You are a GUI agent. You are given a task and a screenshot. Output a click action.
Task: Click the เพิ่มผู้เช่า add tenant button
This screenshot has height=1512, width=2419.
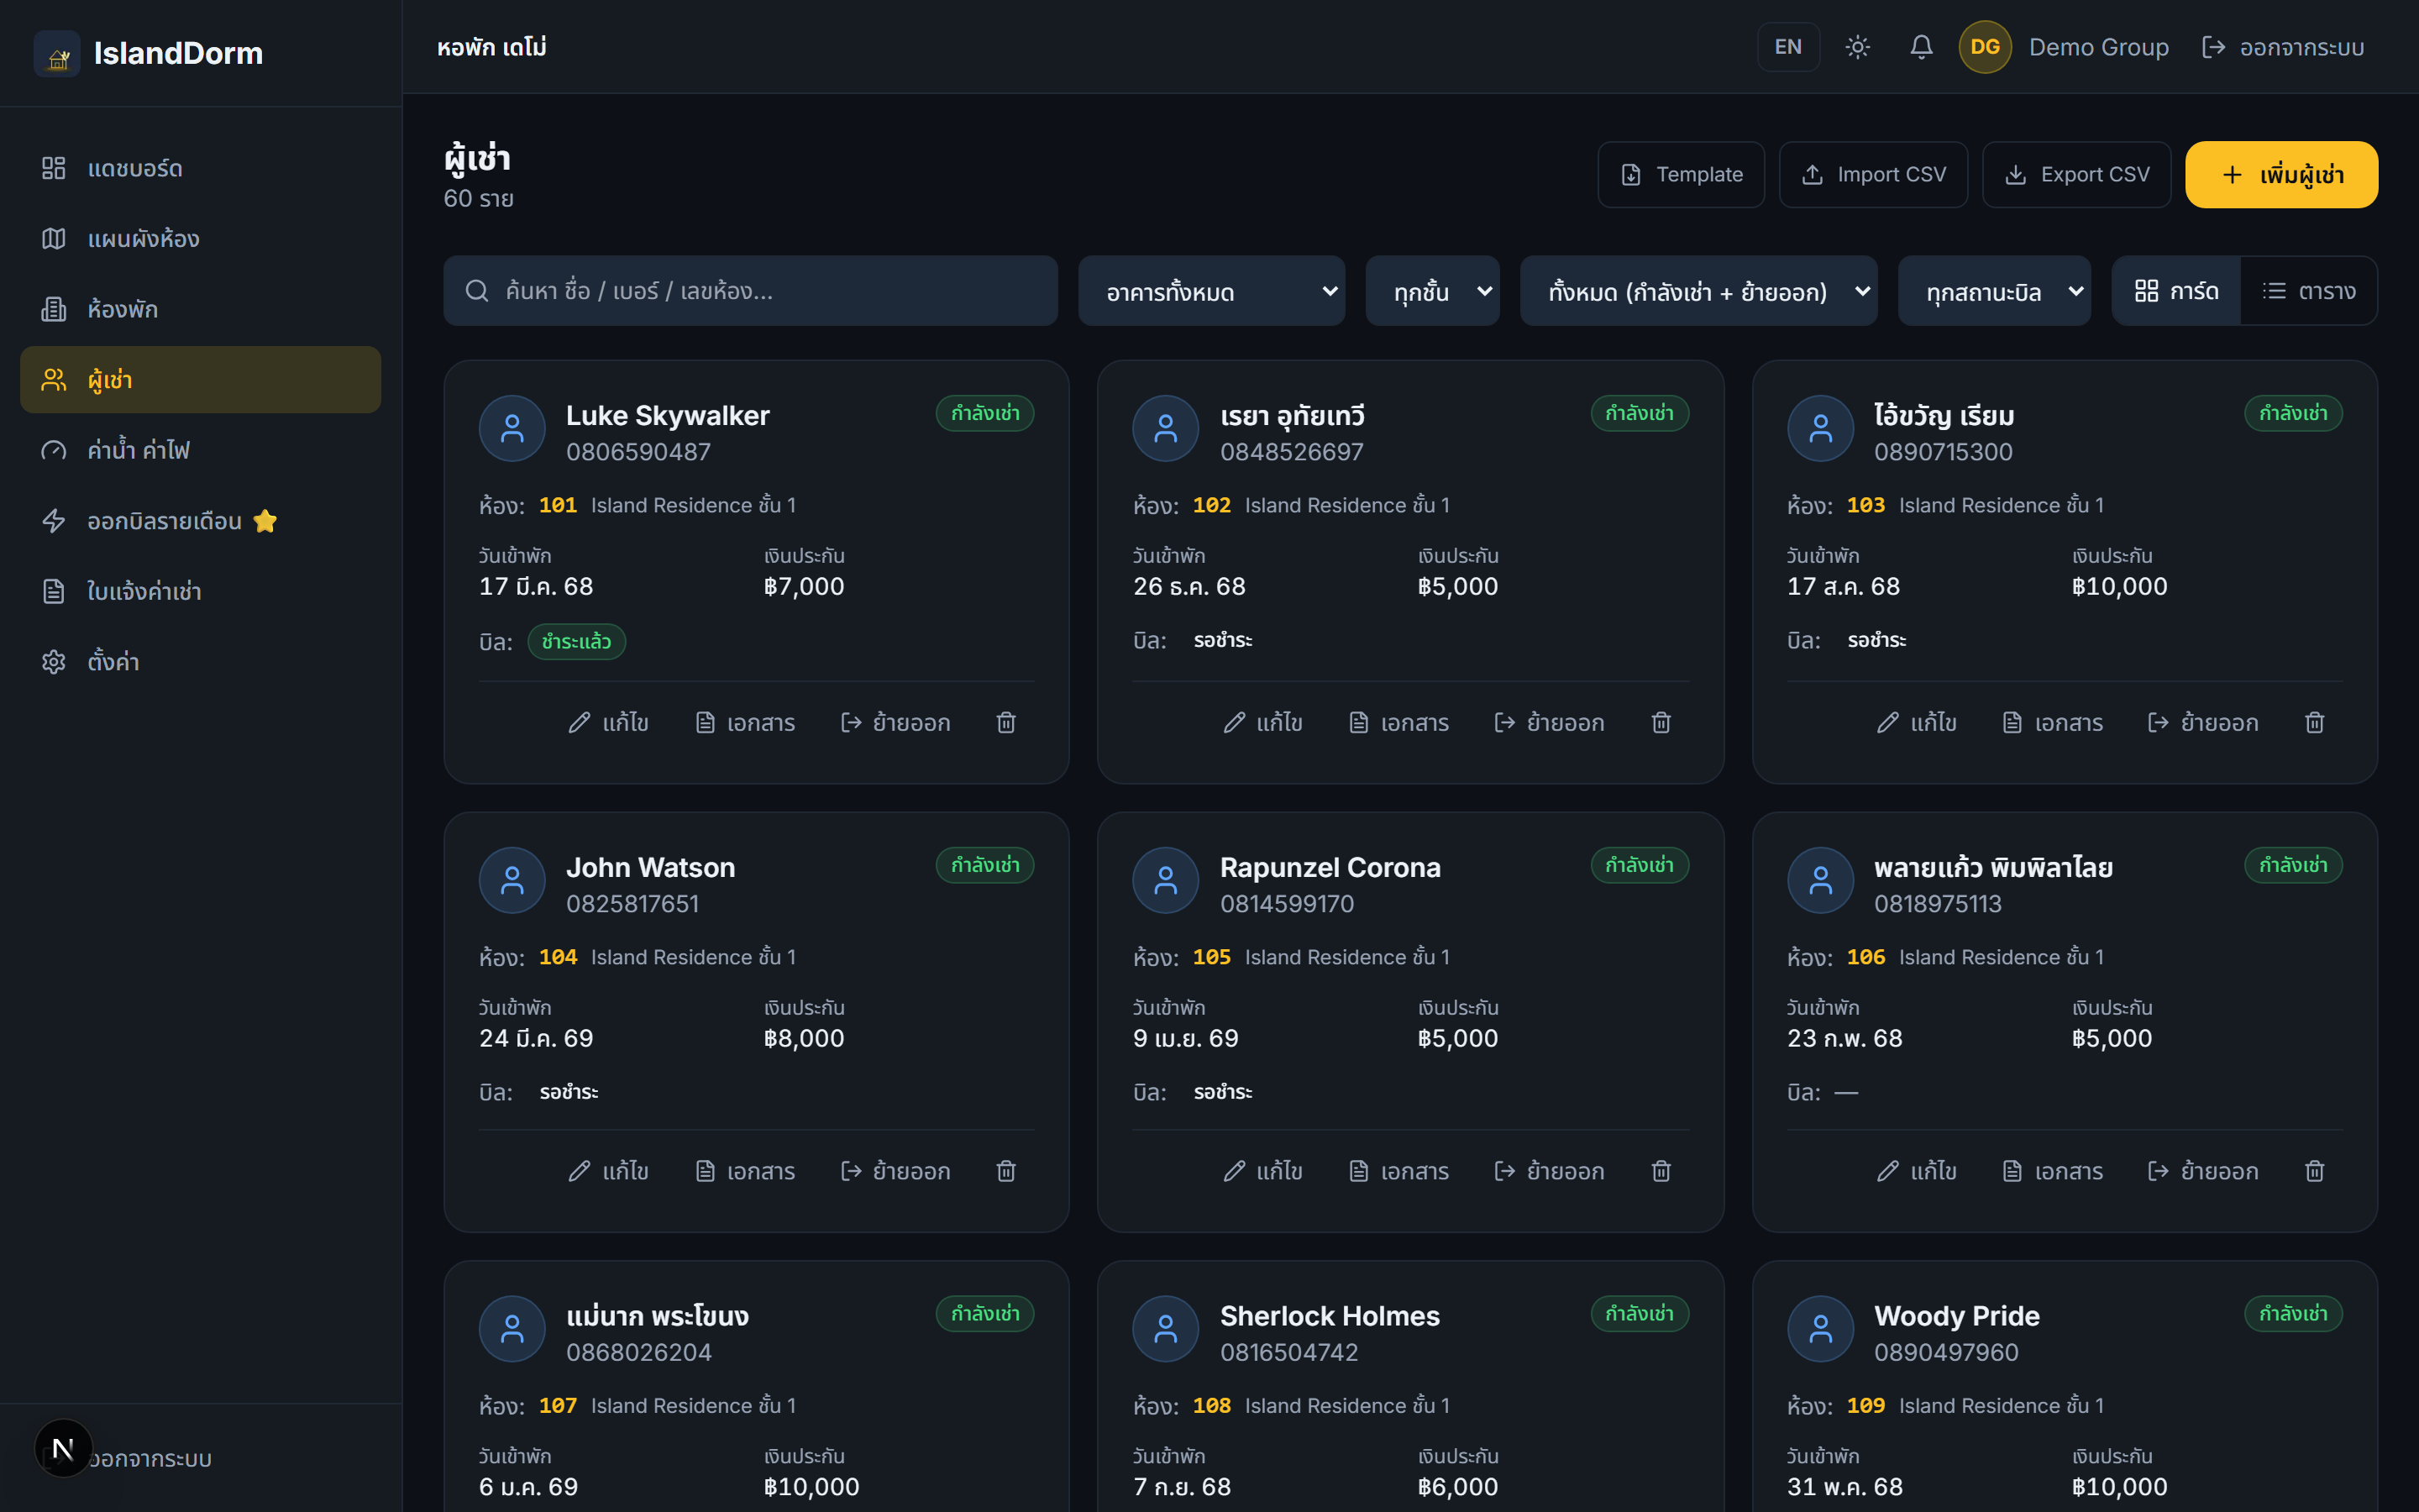point(2281,175)
